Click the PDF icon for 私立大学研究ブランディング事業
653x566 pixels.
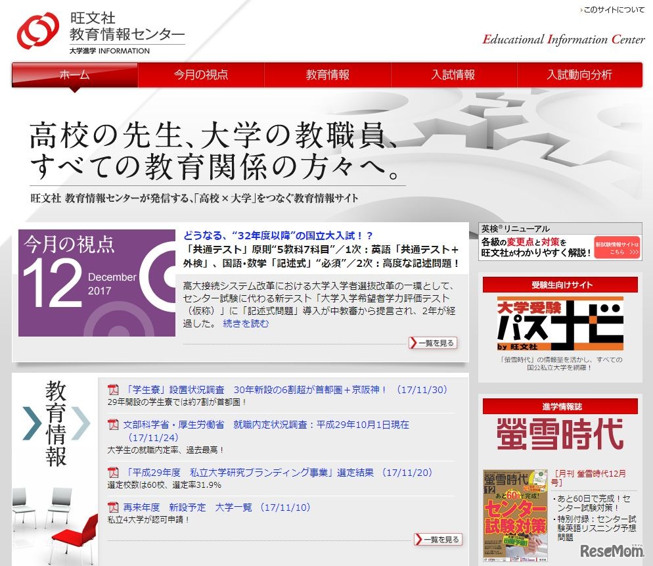pyautogui.click(x=112, y=473)
